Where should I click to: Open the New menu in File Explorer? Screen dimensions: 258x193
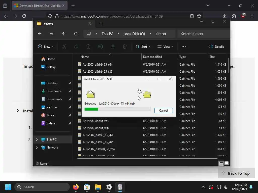(x=46, y=46)
